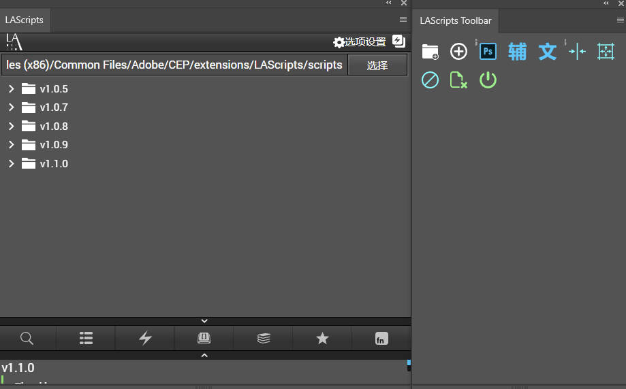This screenshot has height=389, width=626.
Task: Open the favorites star tab
Action: pyautogui.click(x=322, y=339)
